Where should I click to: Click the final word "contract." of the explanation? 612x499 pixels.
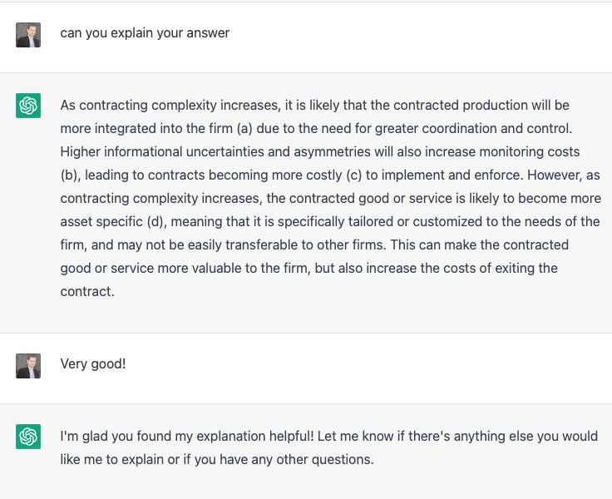[x=87, y=292]
